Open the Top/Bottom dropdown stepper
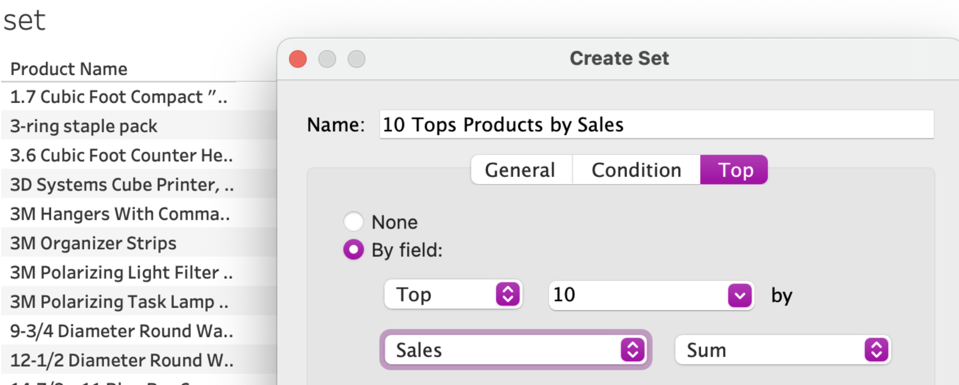The image size is (959, 385). point(507,294)
